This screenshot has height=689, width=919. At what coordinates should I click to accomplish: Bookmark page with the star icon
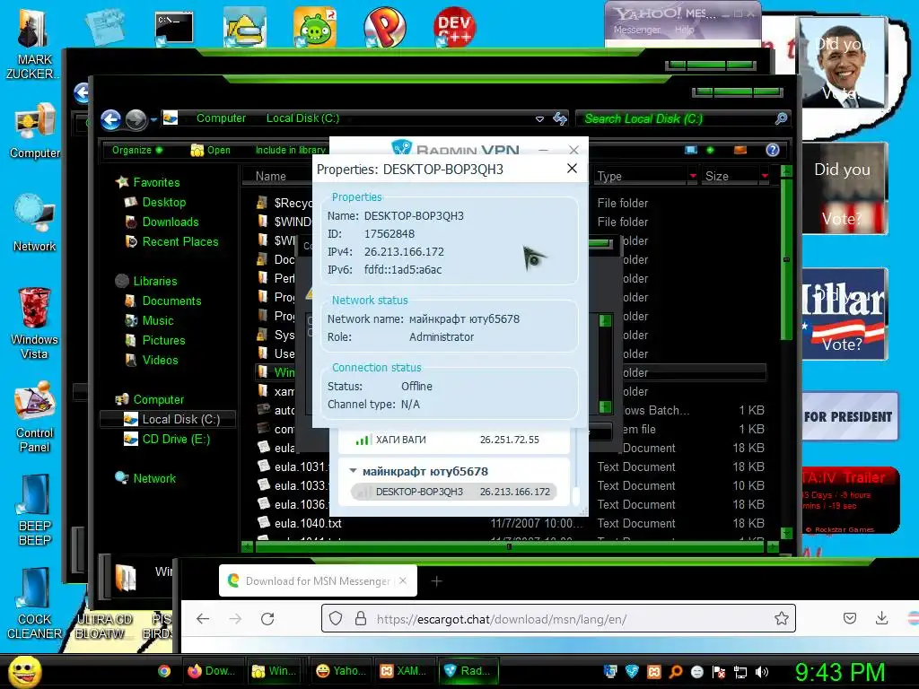coord(782,619)
